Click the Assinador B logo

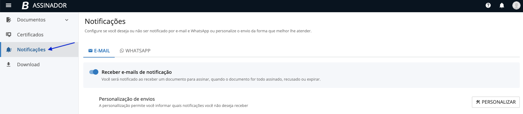[x=25, y=5]
